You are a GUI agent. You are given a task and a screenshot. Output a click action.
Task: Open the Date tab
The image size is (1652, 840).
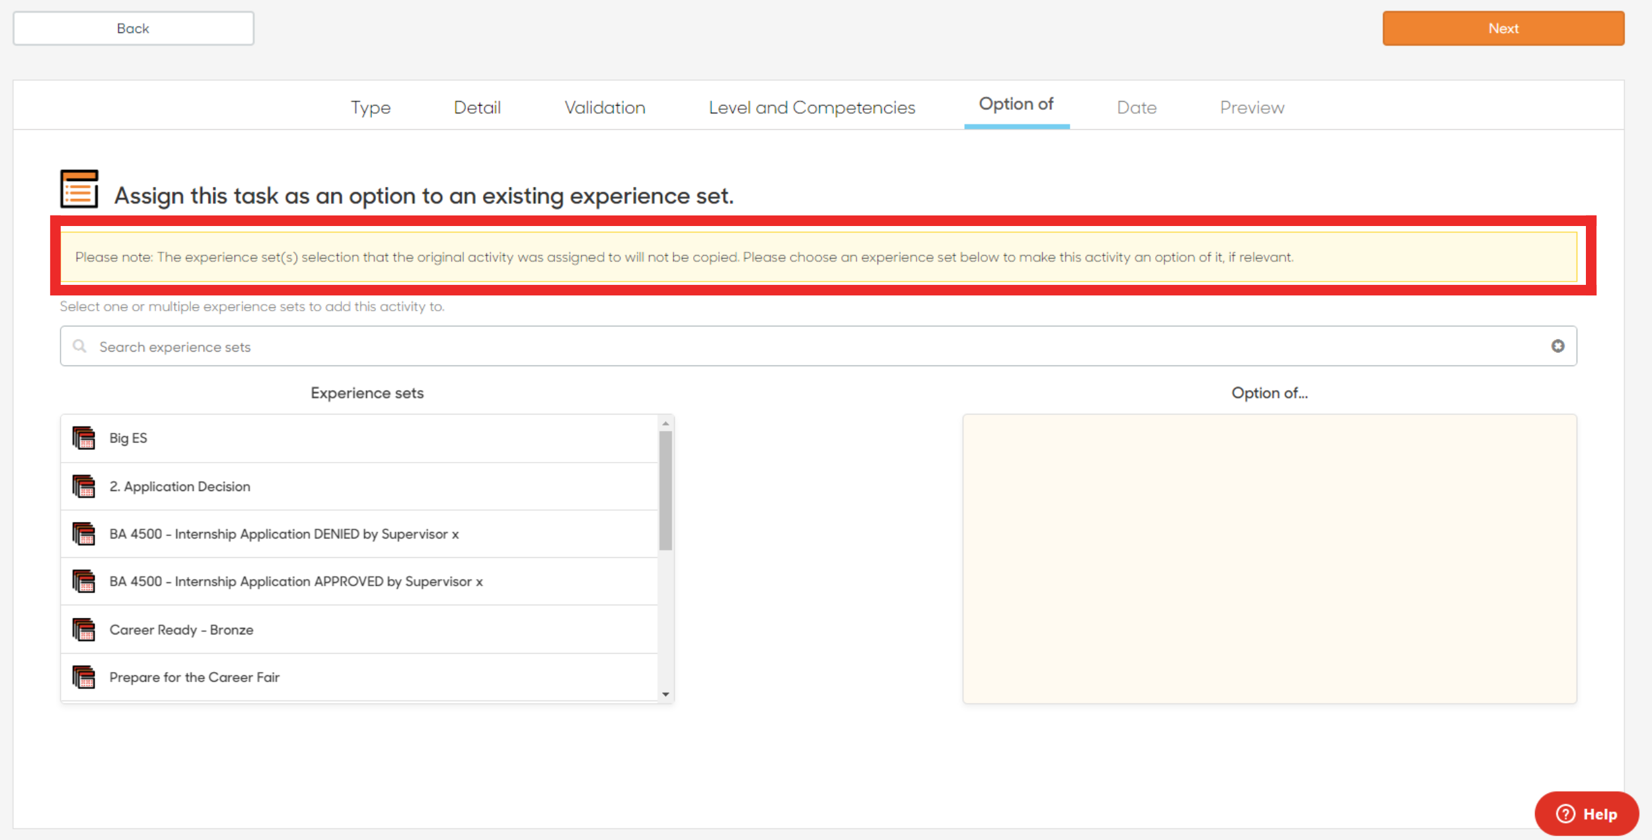(x=1137, y=107)
